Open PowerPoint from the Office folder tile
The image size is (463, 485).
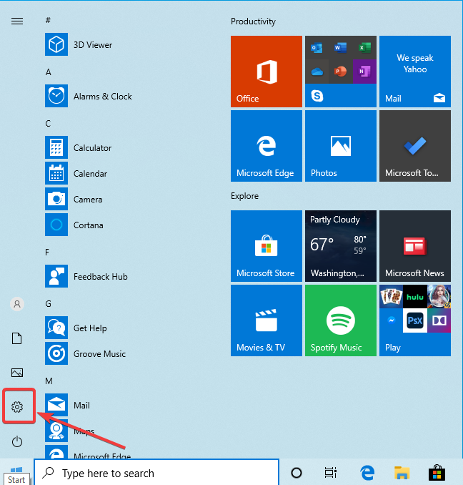click(340, 72)
